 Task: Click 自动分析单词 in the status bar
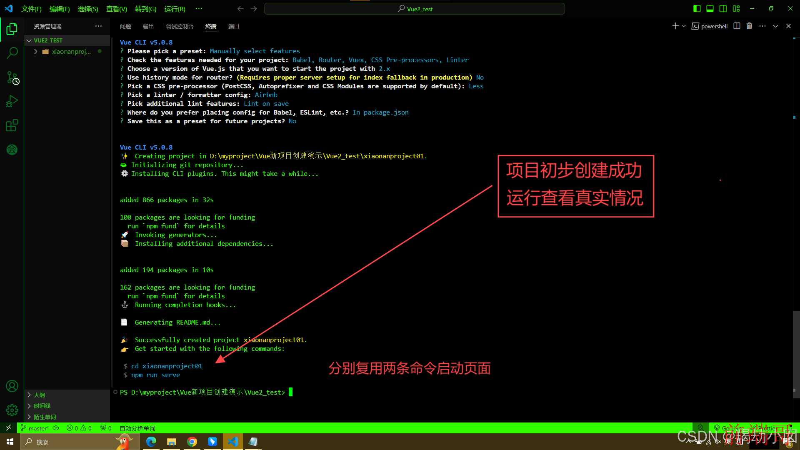[x=137, y=428]
